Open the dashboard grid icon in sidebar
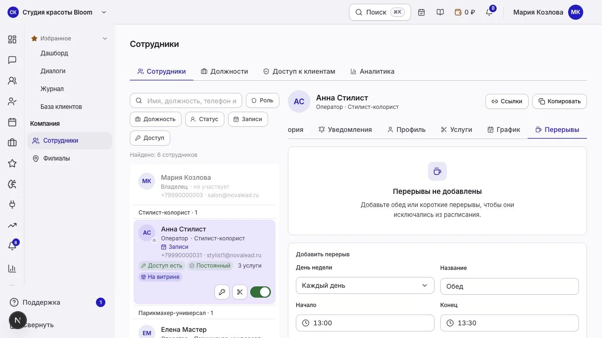The height and width of the screenshot is (338, 602). pyautogui.click(x=12, y=39)
